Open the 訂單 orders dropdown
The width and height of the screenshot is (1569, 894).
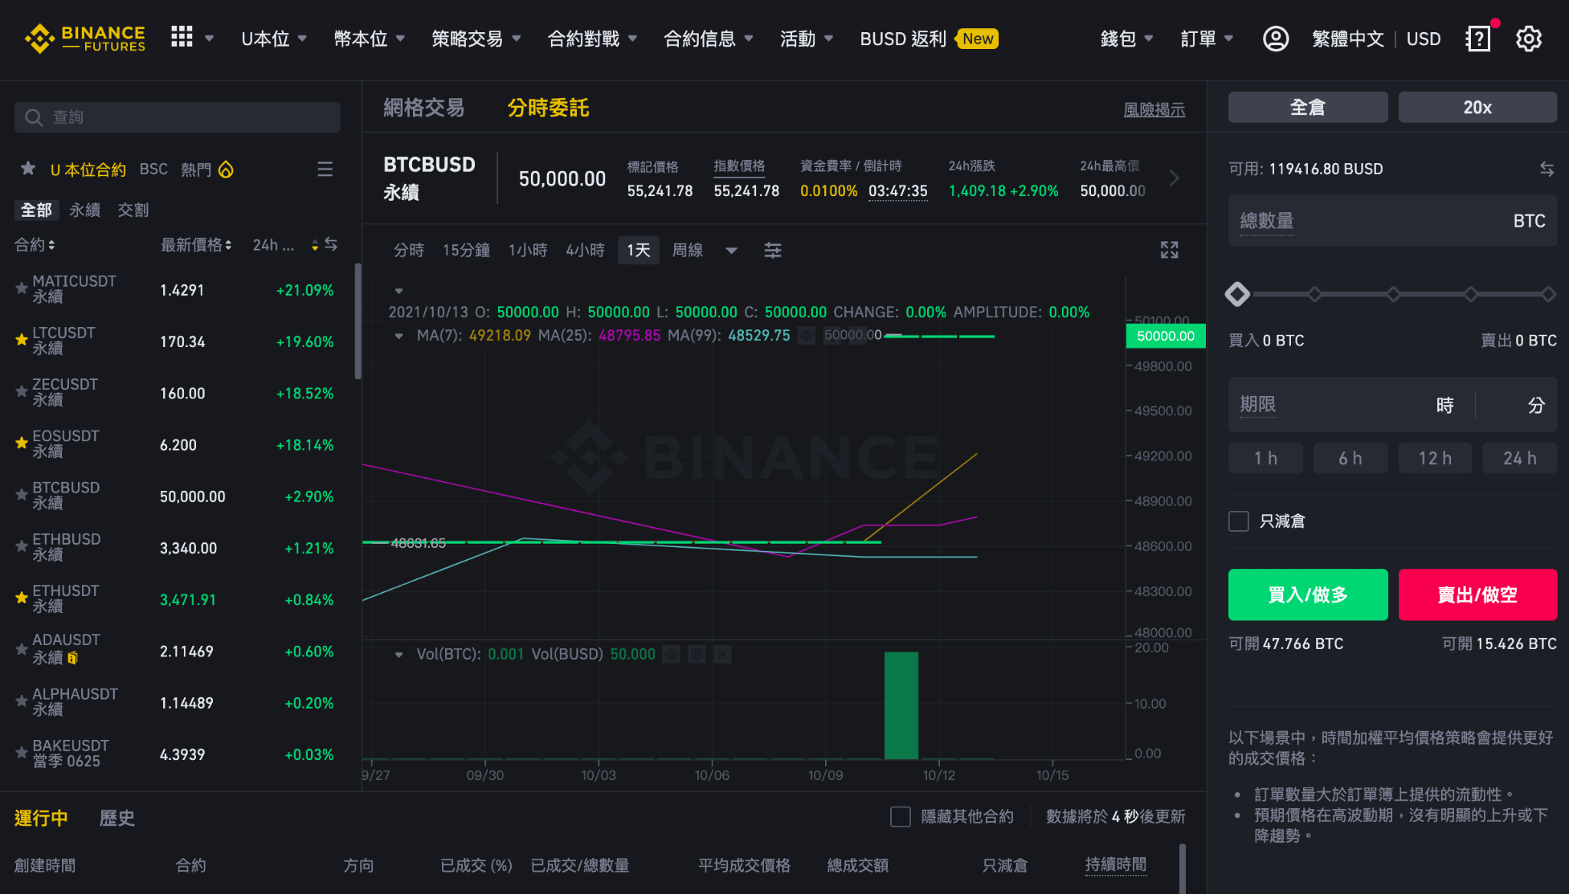(1207, 38)
